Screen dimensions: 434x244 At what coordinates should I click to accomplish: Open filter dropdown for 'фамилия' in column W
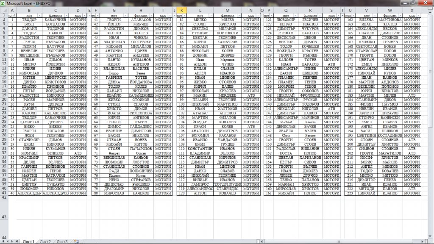point(400,15)
